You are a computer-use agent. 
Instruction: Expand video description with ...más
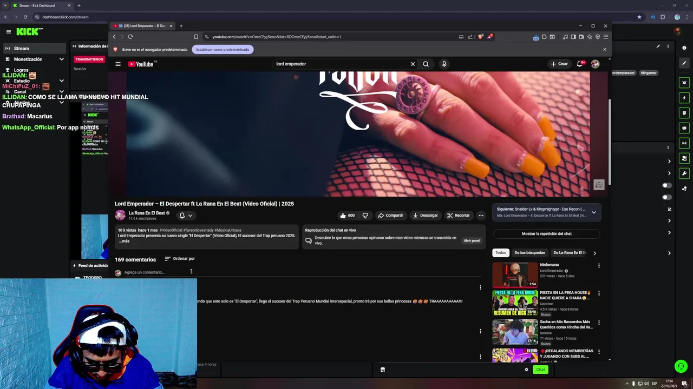point(124,241)
